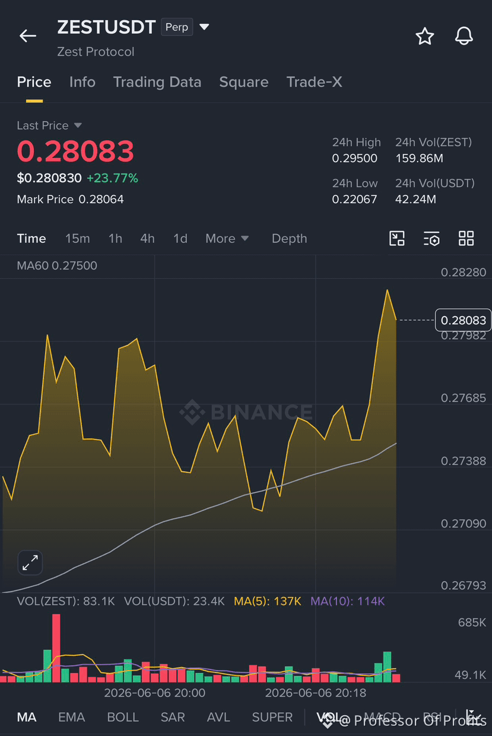The width and height of the screenshot is (492, 736).
Task: Tap the MA(5): 137K volume label
Action: pyautogui.click(x=268, y=601)
